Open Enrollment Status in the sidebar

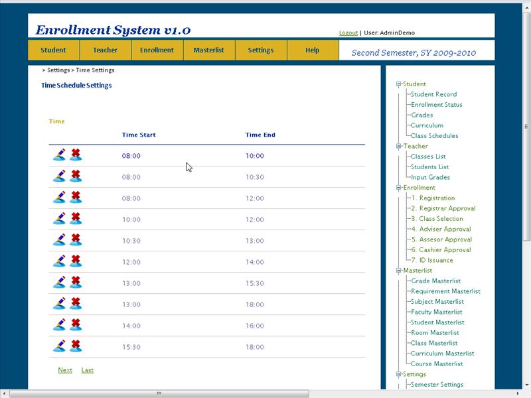point(437,105)
